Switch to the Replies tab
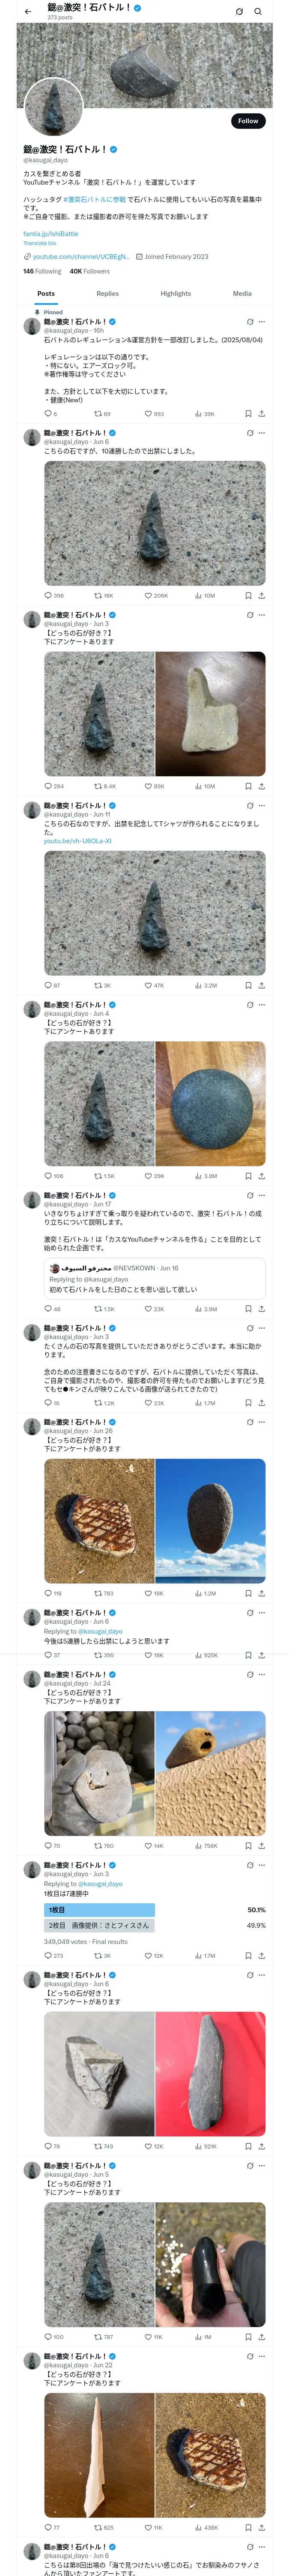Screen dimensions: 289x2576 107,294
